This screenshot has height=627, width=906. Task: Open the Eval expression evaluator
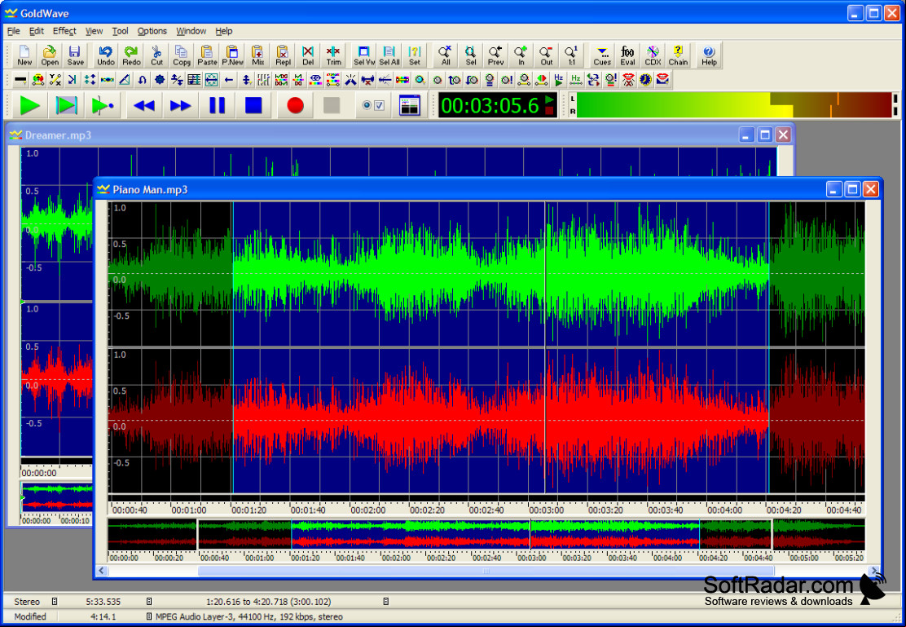(627, 55)
